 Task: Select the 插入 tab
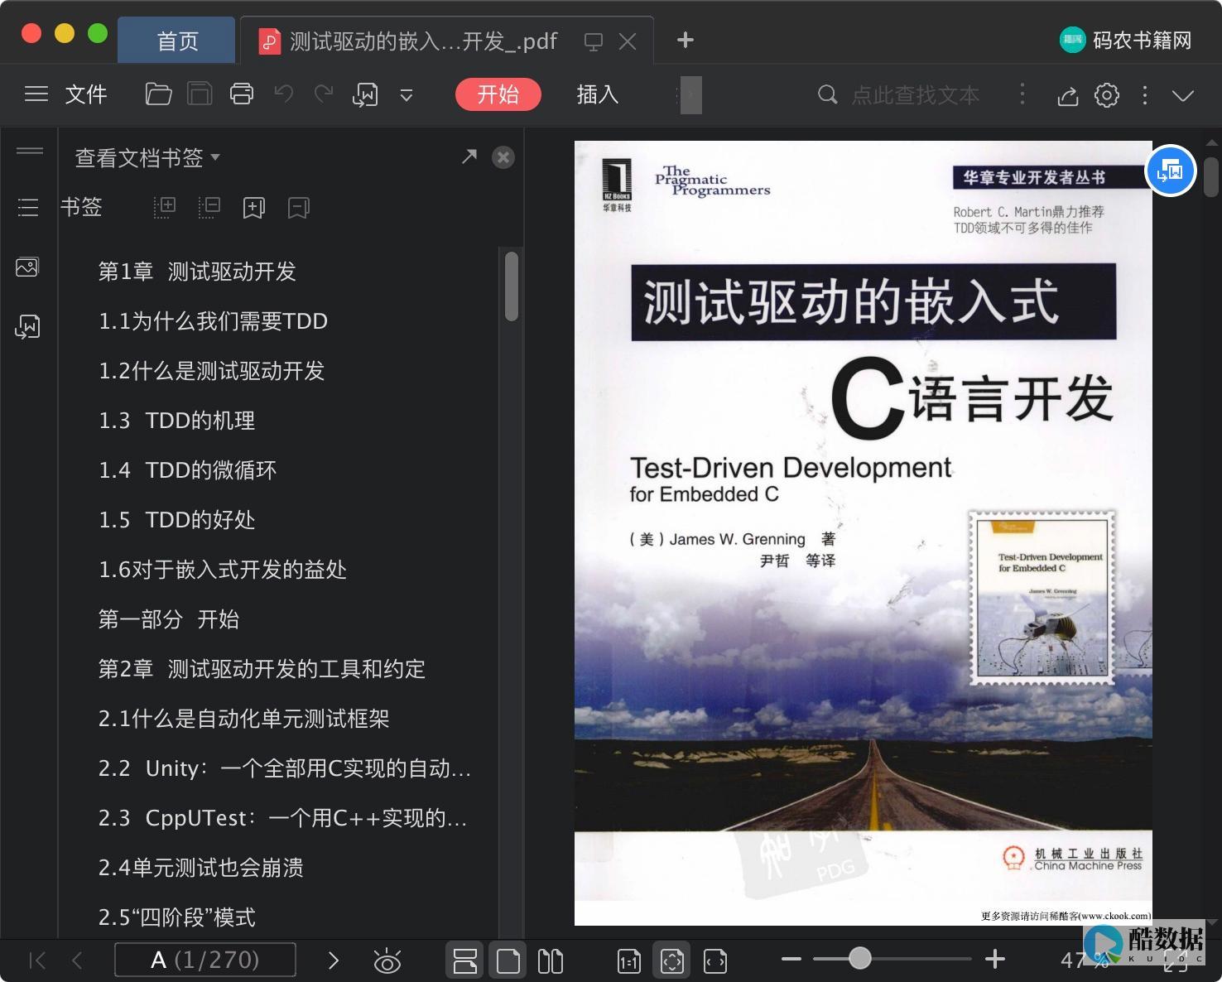coord(598,94)
